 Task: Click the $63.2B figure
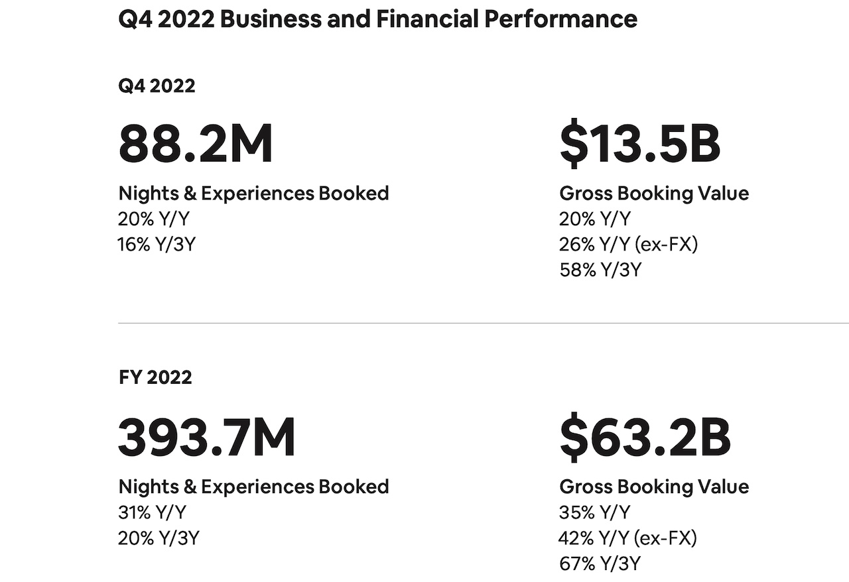click(x=645, y=438)
